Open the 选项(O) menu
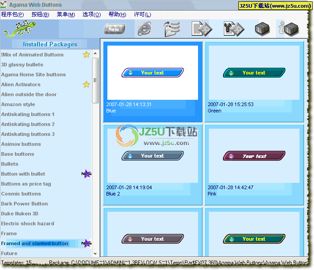The height and width of the screenshot is (270, 314). [92, 14]
